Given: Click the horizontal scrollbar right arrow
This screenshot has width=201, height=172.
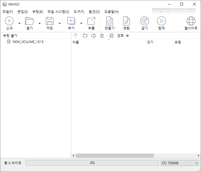Looking at the screenshot, I should (199, 156).
